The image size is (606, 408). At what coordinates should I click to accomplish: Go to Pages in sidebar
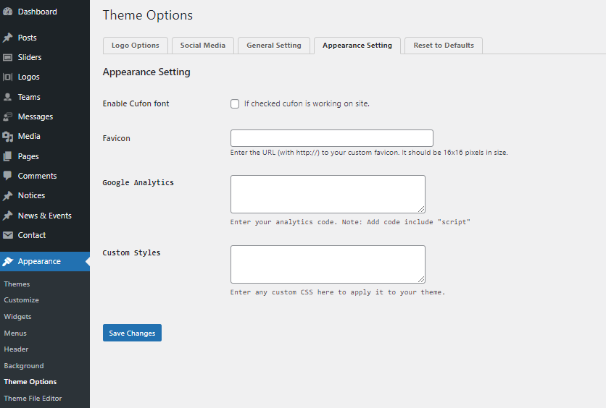28,156
